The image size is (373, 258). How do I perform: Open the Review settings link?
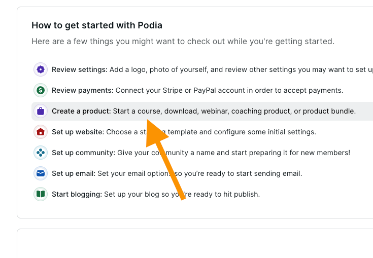(79, 69)
